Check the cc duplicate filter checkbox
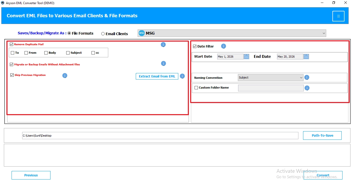 tap(93, 53)
